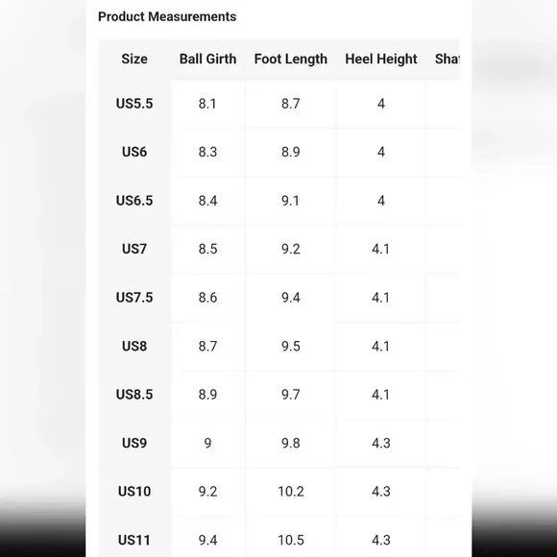Select the US7 size row label
This screenshot has width=557, height=557.
point(134,249)
